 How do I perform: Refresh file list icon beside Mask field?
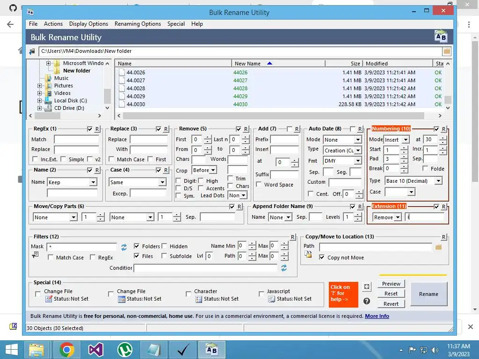pos(123,247)
